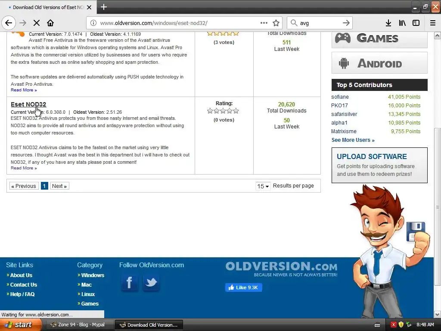Viewport: 441px width, 331px height.
Task: Toggle the sidebar view
Action: 416,23
